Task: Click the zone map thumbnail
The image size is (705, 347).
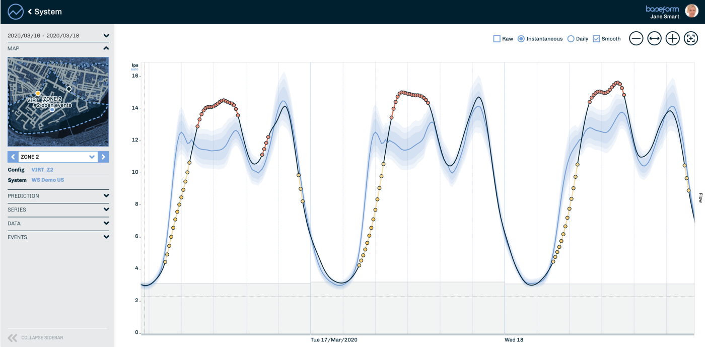Action: click(x=58, y=101)
